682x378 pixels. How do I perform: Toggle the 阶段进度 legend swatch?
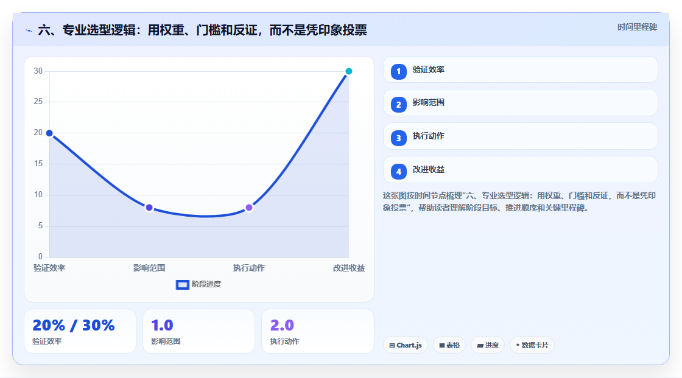tap(182, 285)
